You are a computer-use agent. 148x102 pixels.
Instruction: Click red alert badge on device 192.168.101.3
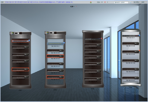pyautogui.click(x=102, y=38)
